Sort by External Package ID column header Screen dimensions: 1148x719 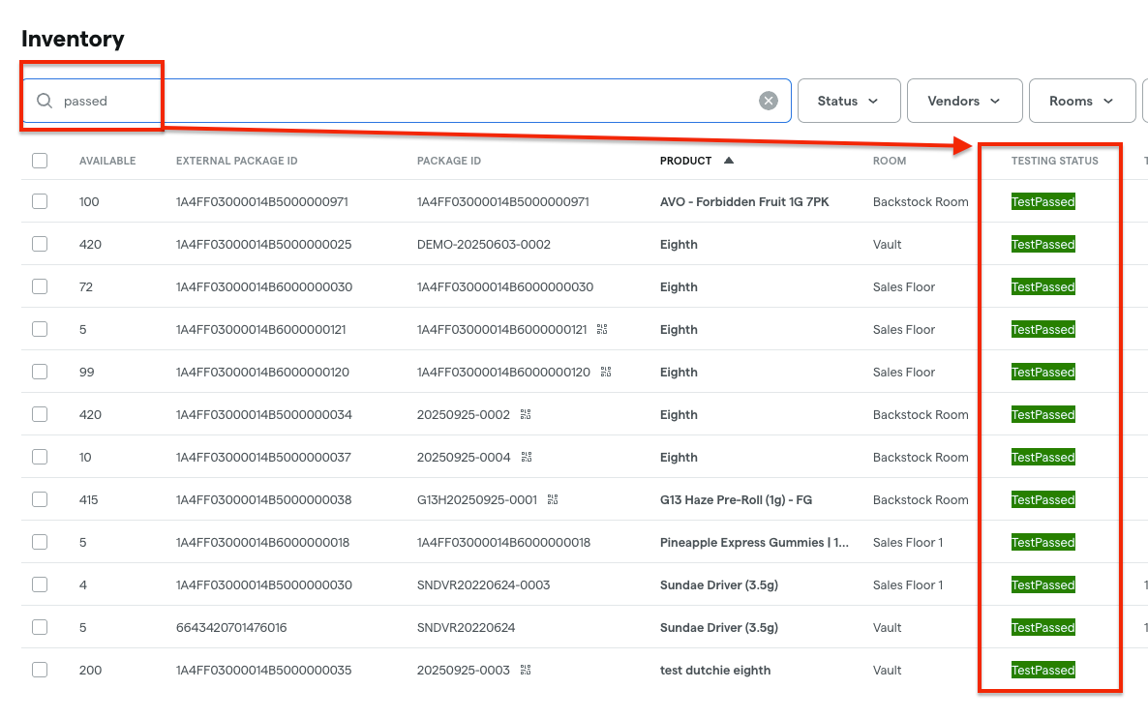(236, 161)
